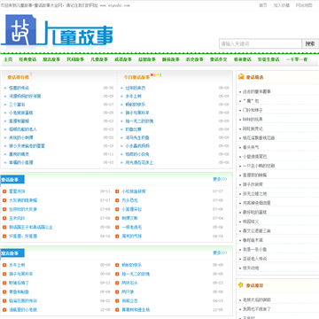Open 两只狼 in the 寓言故事 section

pos(128,292)
